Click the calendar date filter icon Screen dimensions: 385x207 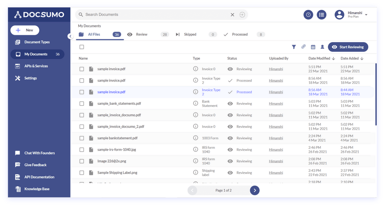[313, 47]
